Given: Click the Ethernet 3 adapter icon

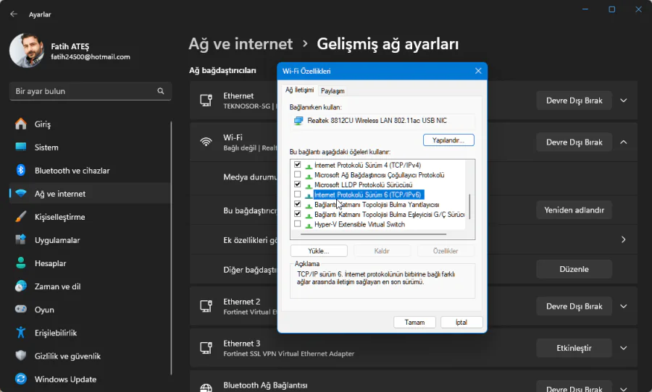Looking at the screenshot, I should click(206, 348).
